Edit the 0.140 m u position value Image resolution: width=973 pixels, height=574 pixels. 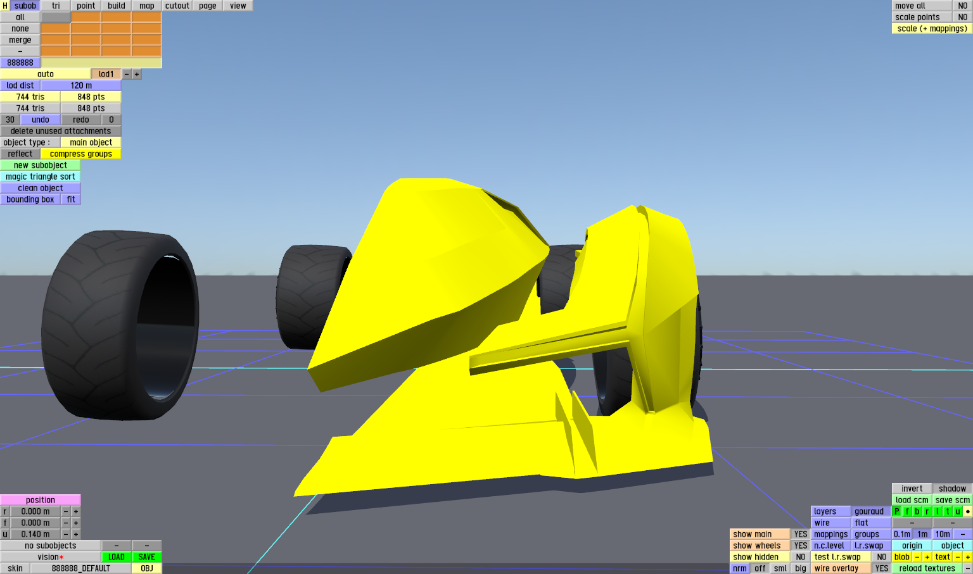tap(35, 534)
